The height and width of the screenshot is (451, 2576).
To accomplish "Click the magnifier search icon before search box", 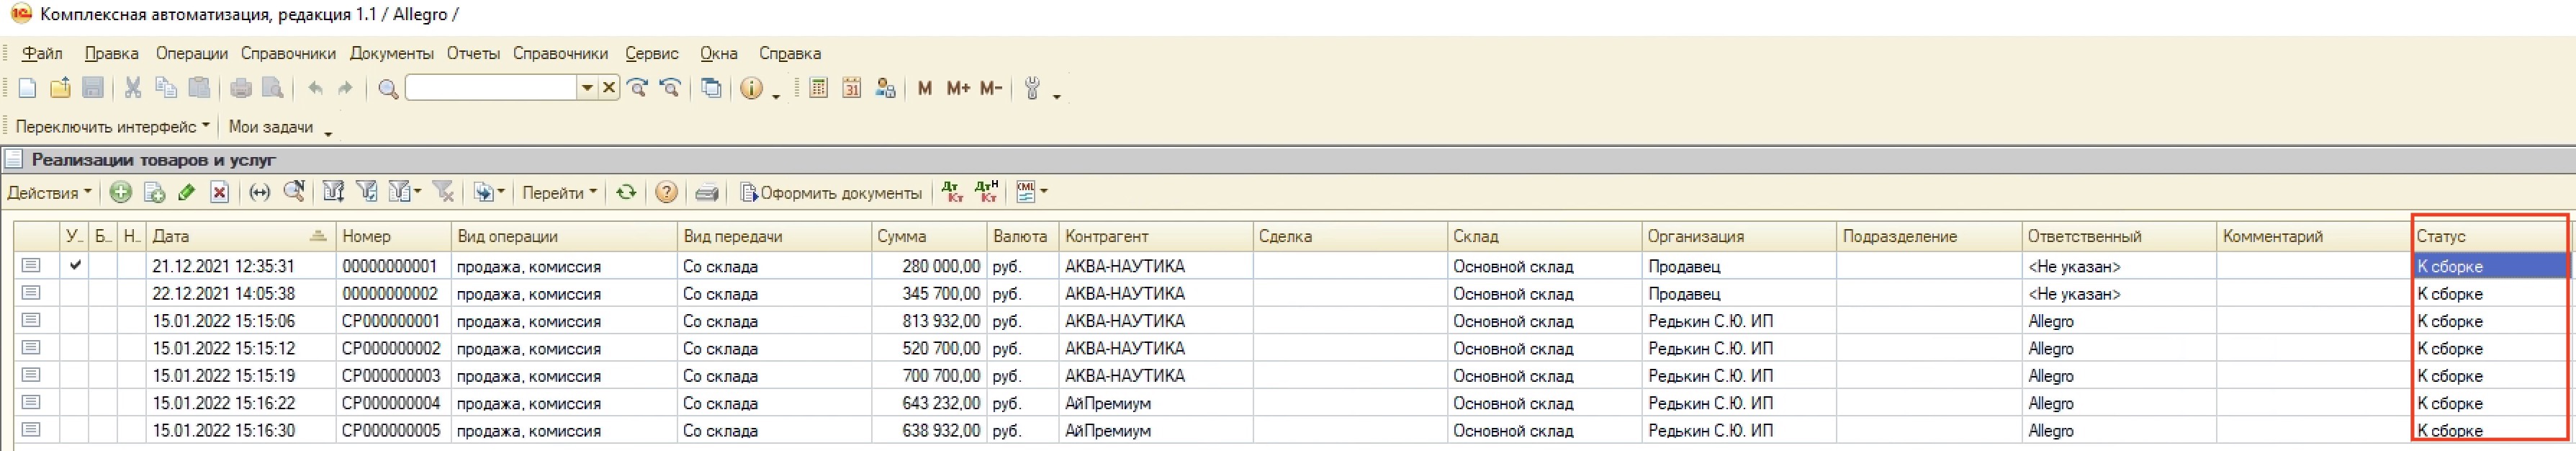I will (x=388, y=90).
